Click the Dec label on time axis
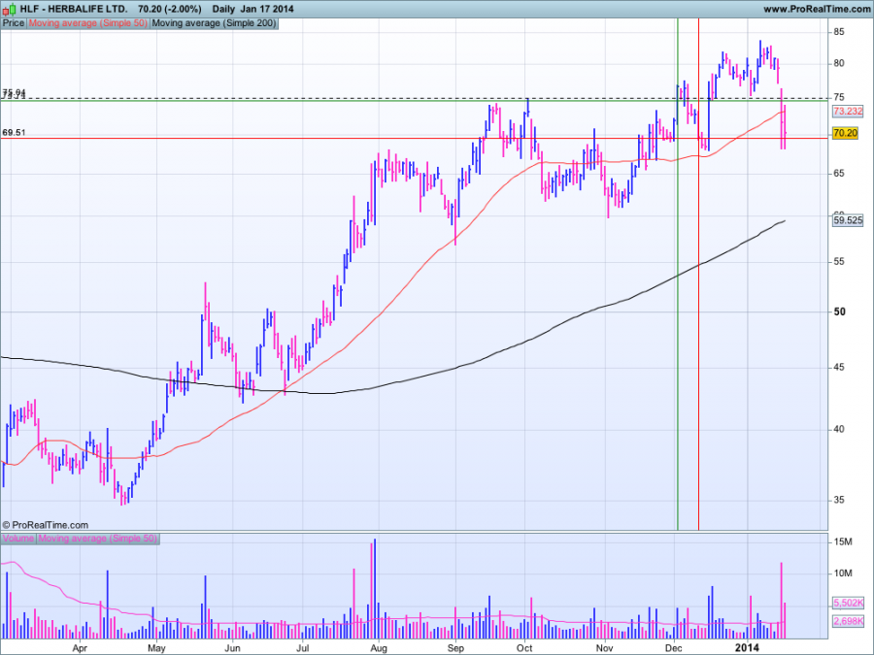Viewport: 874px width, 655px height. click(674, 648)
